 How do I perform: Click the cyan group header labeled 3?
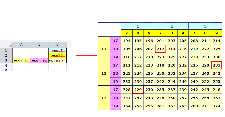point(205,26)
